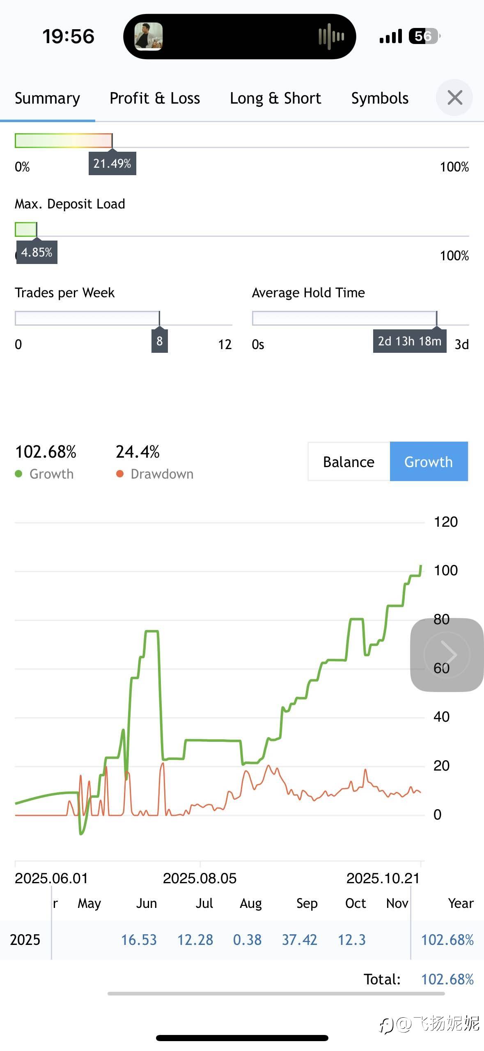Tap the floating right-arrow chevron button
Viewport: 484px width, 1051px height.
pyautogui.click(x=447, y=655)
